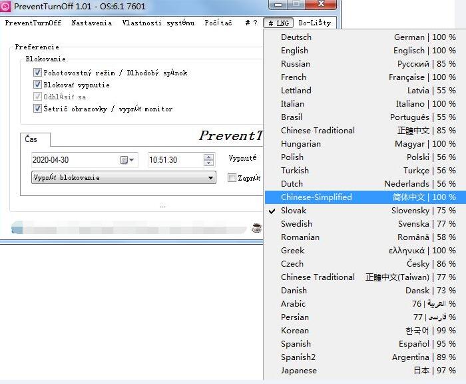
Task: Open the # ? help menu
Action: [x=251, y=23]
